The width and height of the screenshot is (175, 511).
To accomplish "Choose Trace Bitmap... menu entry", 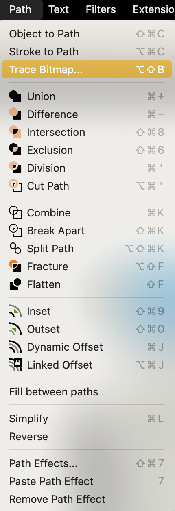I will pos(87,70).
